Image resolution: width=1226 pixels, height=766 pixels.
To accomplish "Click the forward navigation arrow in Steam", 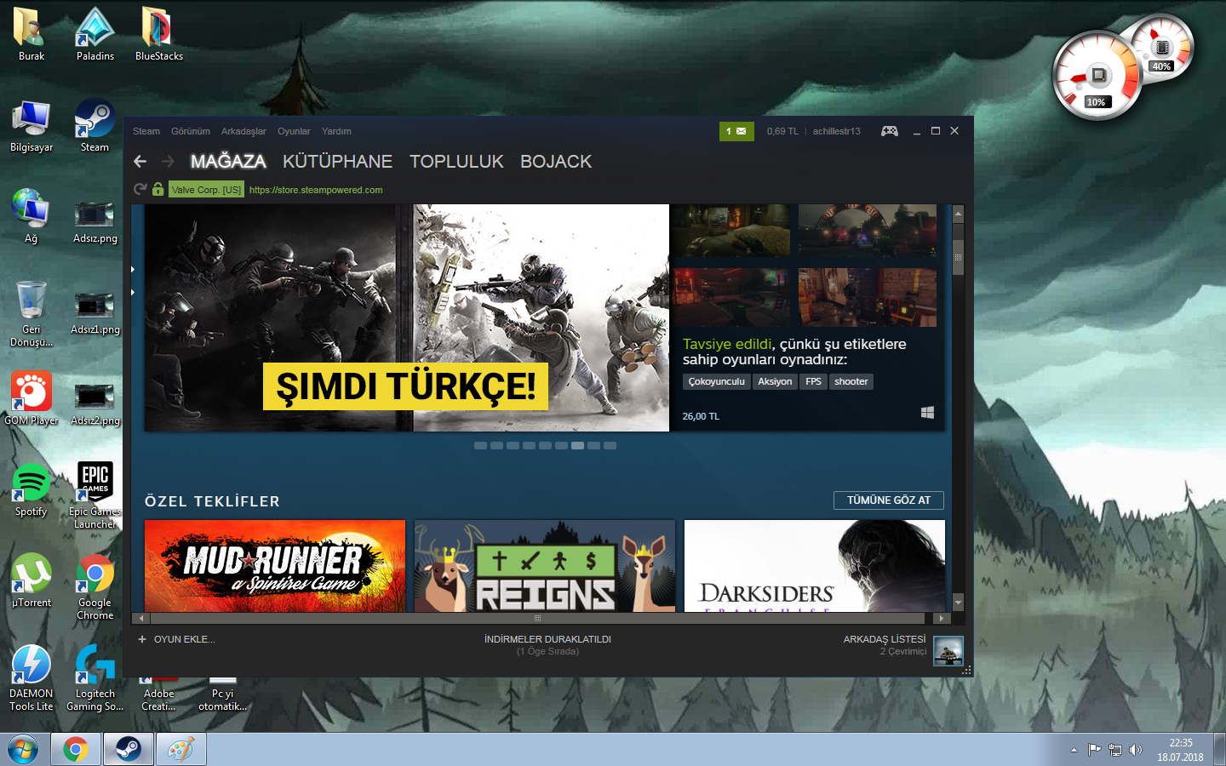I will click(168, 162).
